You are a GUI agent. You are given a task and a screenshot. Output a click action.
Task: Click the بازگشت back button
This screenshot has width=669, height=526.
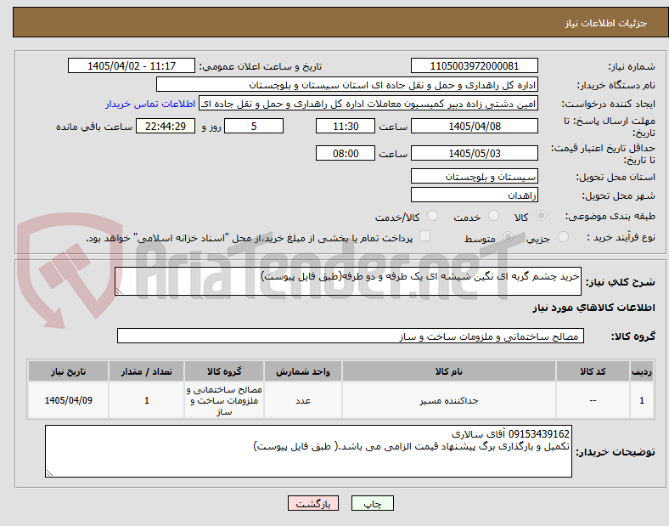coord(313,503)
